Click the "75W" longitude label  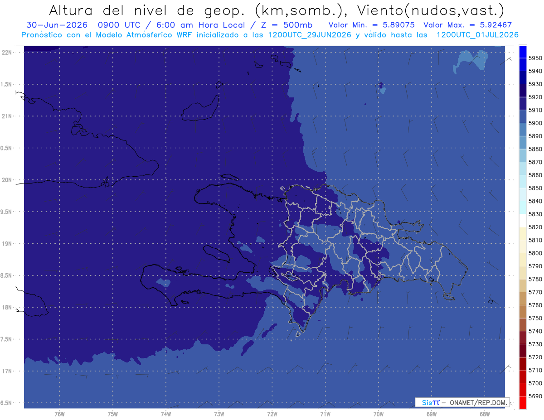point(112,414)
